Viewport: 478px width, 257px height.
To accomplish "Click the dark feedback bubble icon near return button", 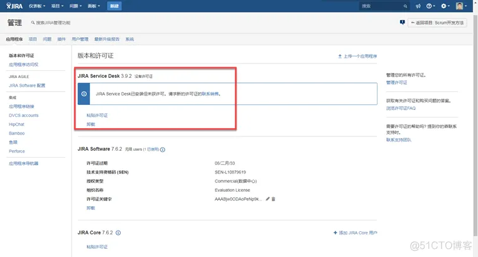I will [x=402, y=22].
